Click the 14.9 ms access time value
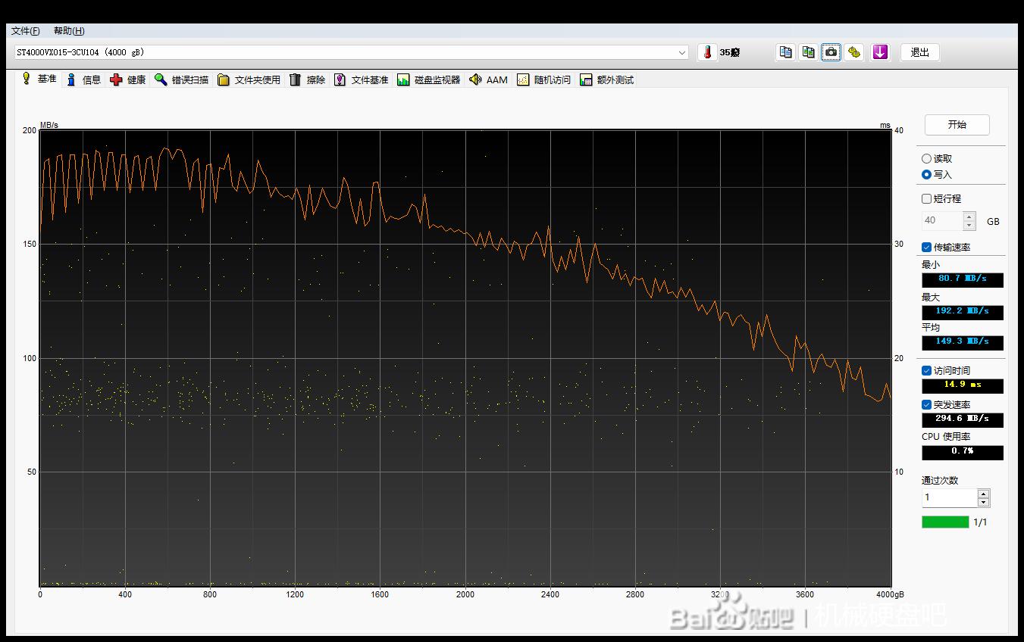This screenshot has height=642, width=1024. pyautogui.click(x=963, y=385)
